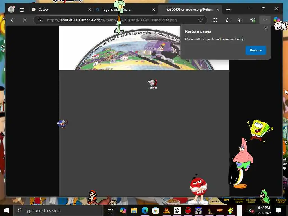Dismiss the Restore pages popup
This screenshot has width=288, height=216.
[x=266, y=28]
